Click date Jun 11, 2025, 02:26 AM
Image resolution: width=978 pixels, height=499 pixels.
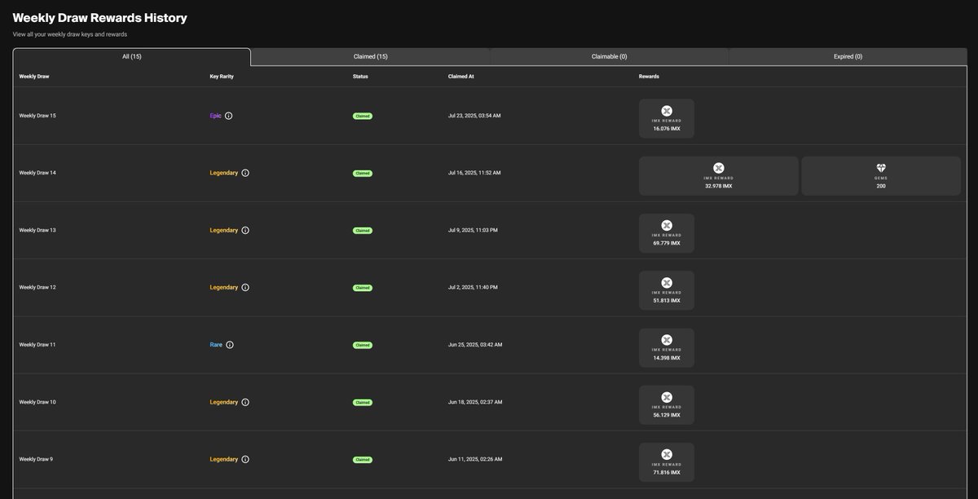pos(475,459)
